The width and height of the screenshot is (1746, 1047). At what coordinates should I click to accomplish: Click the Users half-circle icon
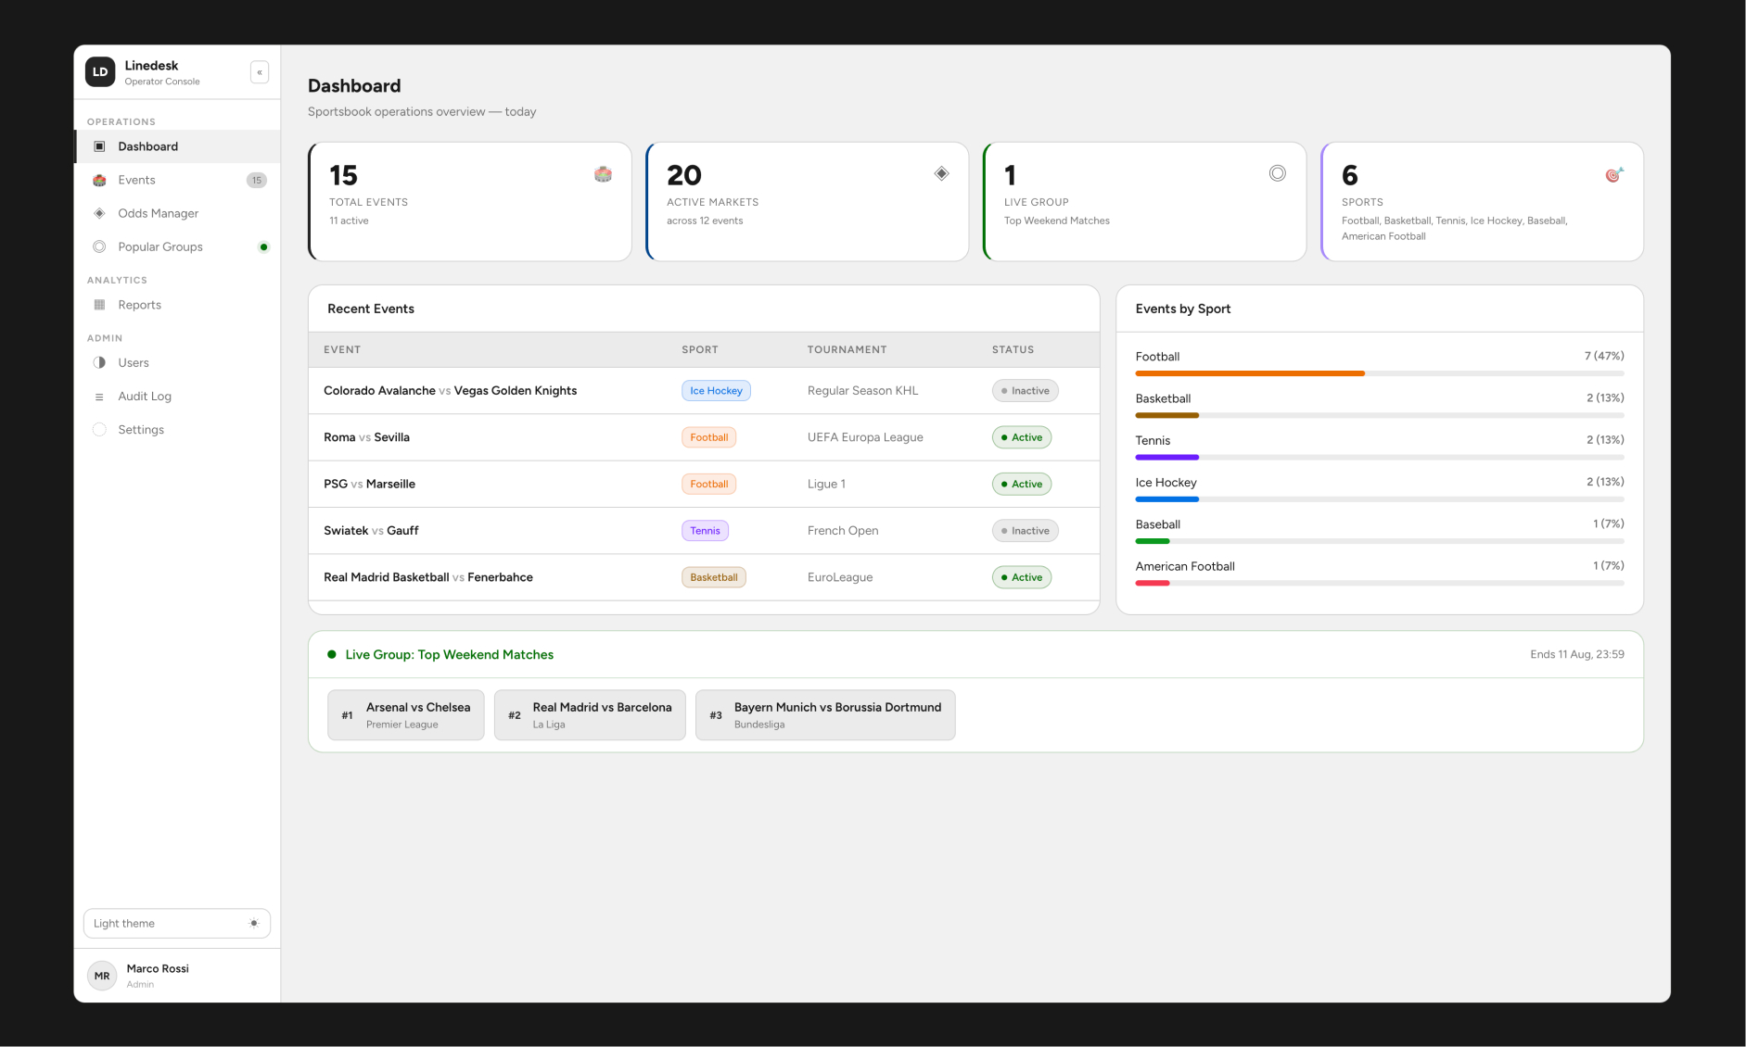pyautogui.click(x=99, y=362)
